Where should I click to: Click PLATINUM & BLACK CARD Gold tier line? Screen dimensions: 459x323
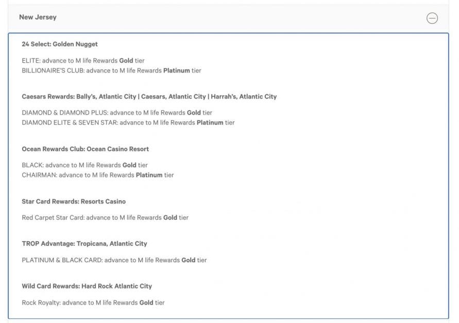tap(114, 260)
